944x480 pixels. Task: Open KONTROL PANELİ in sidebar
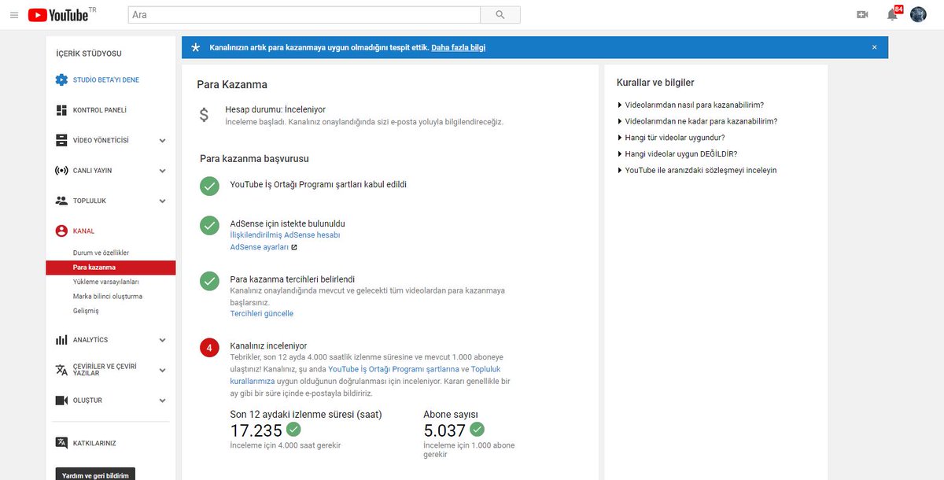click(x=100, y=110)
